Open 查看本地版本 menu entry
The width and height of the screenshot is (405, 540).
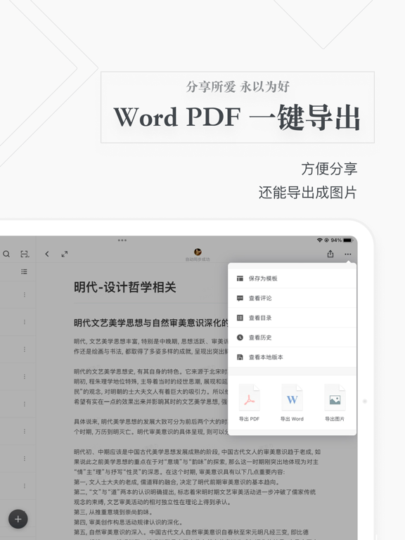[292, 357]
